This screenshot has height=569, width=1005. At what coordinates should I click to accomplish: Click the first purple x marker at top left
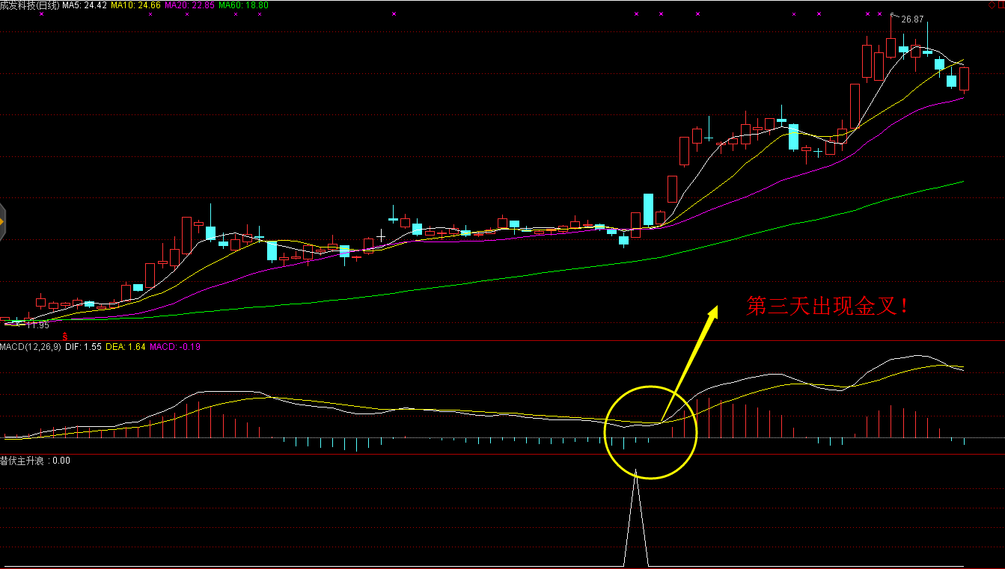point(42,14)
